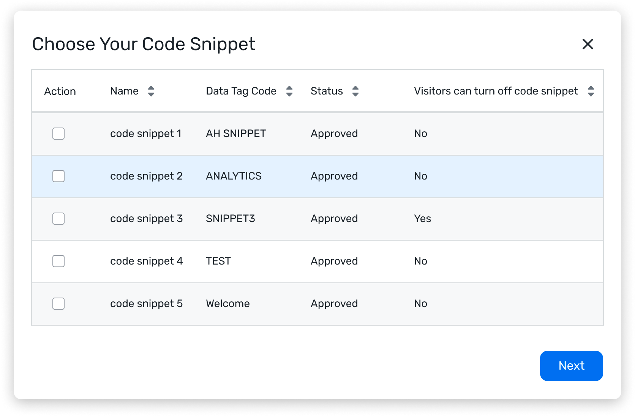Screen dimensions: 635x416
Task: Click the code snippet 1 name
Action: [x=146, y=134]
